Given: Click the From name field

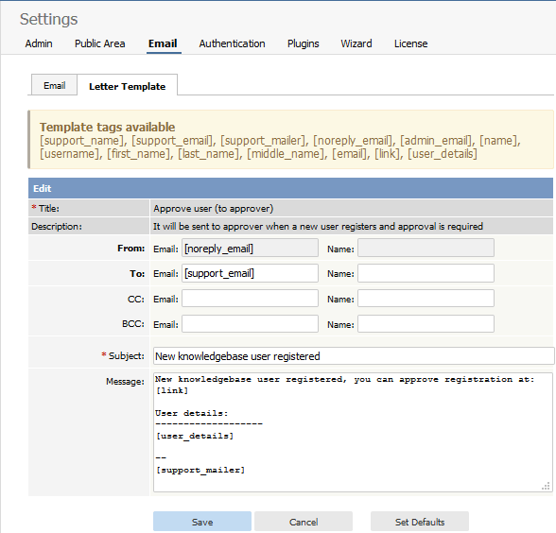Looking at the screenshot, I should 426,248.
